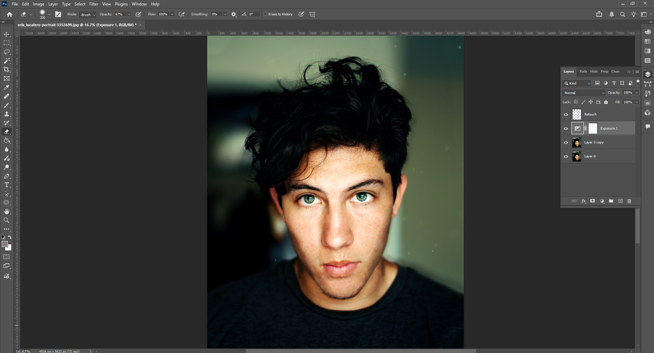Select the Lasso tool
The width and height of the screenshot is (654, 353).
click(6, 52)
